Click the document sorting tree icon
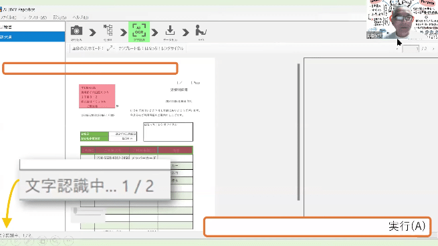Screen dimensions: 438x246 tap(108, 30)
